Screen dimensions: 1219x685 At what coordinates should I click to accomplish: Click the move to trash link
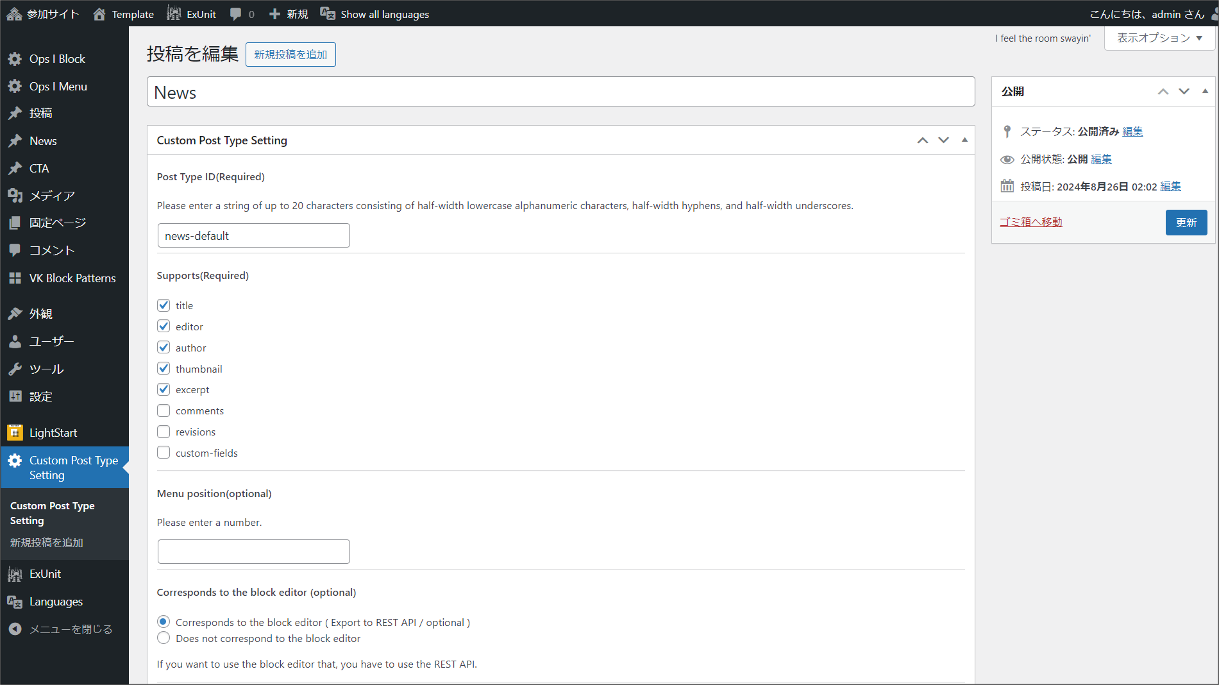(x=1030, y=222)
